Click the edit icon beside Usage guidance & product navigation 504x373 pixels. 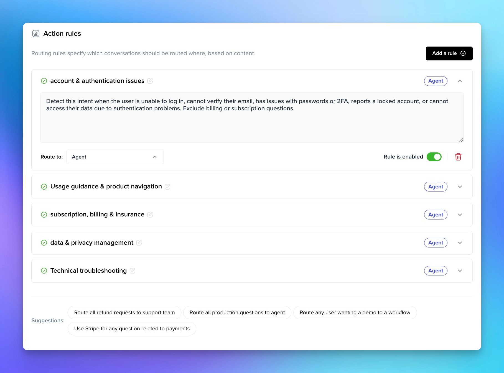pos(167,187)
